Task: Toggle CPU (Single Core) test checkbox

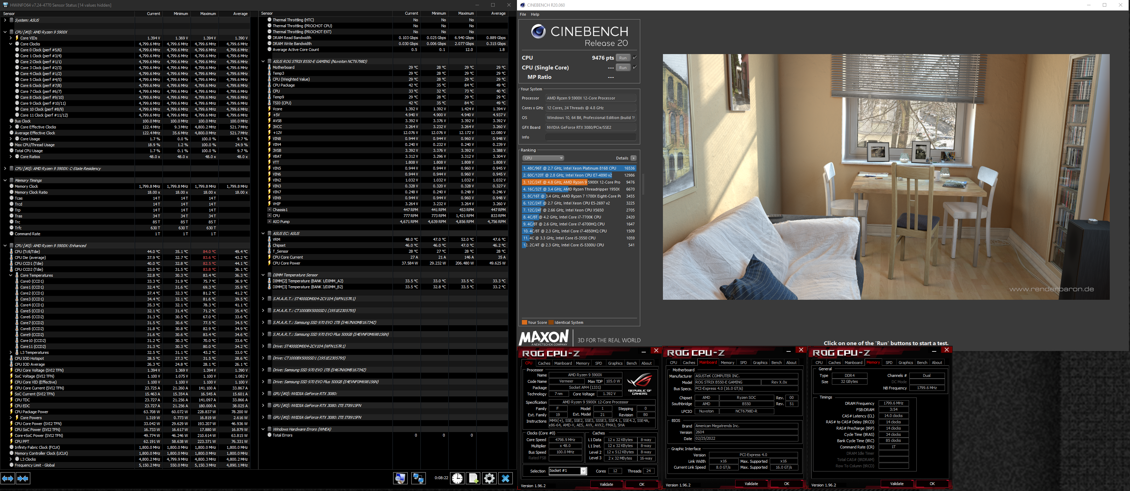Action: [635, 67]
